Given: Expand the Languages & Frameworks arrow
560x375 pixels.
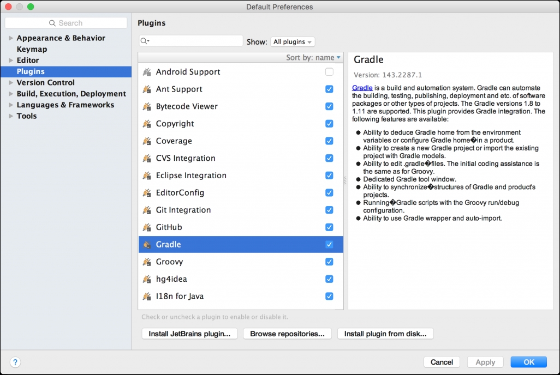Looking at the screenshot, I should pos(11,105).
